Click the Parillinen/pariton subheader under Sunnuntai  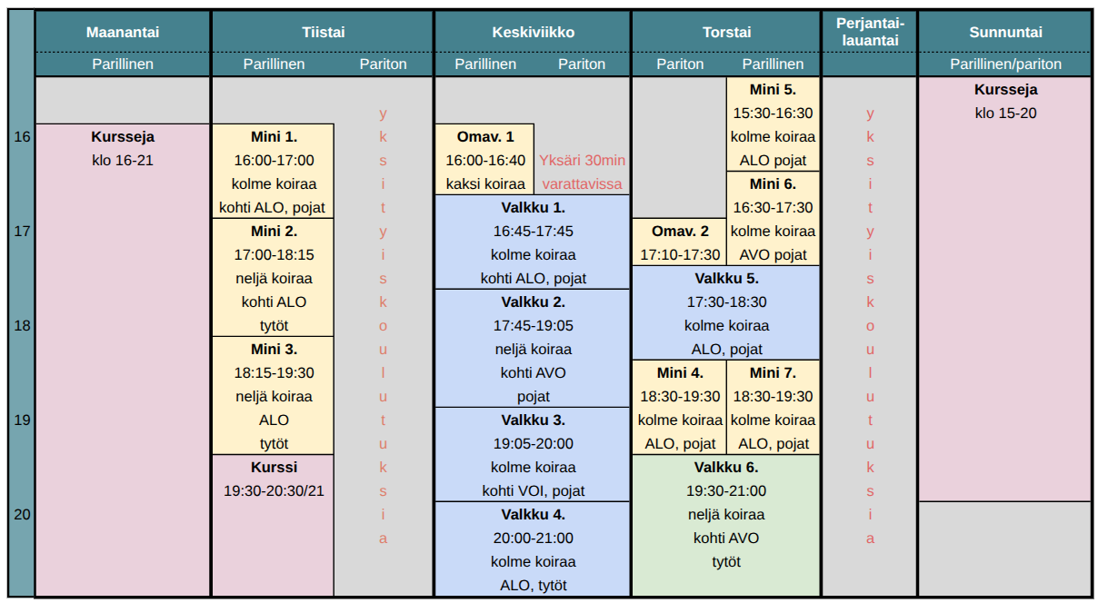click(x=1004, y=64)
